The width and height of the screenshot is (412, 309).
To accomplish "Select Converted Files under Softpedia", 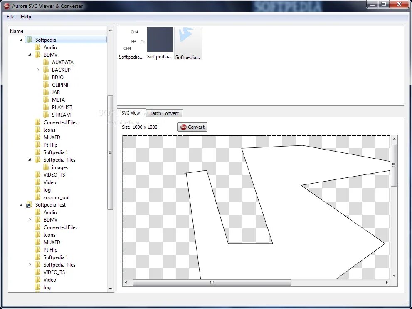I will pos(60,122).
